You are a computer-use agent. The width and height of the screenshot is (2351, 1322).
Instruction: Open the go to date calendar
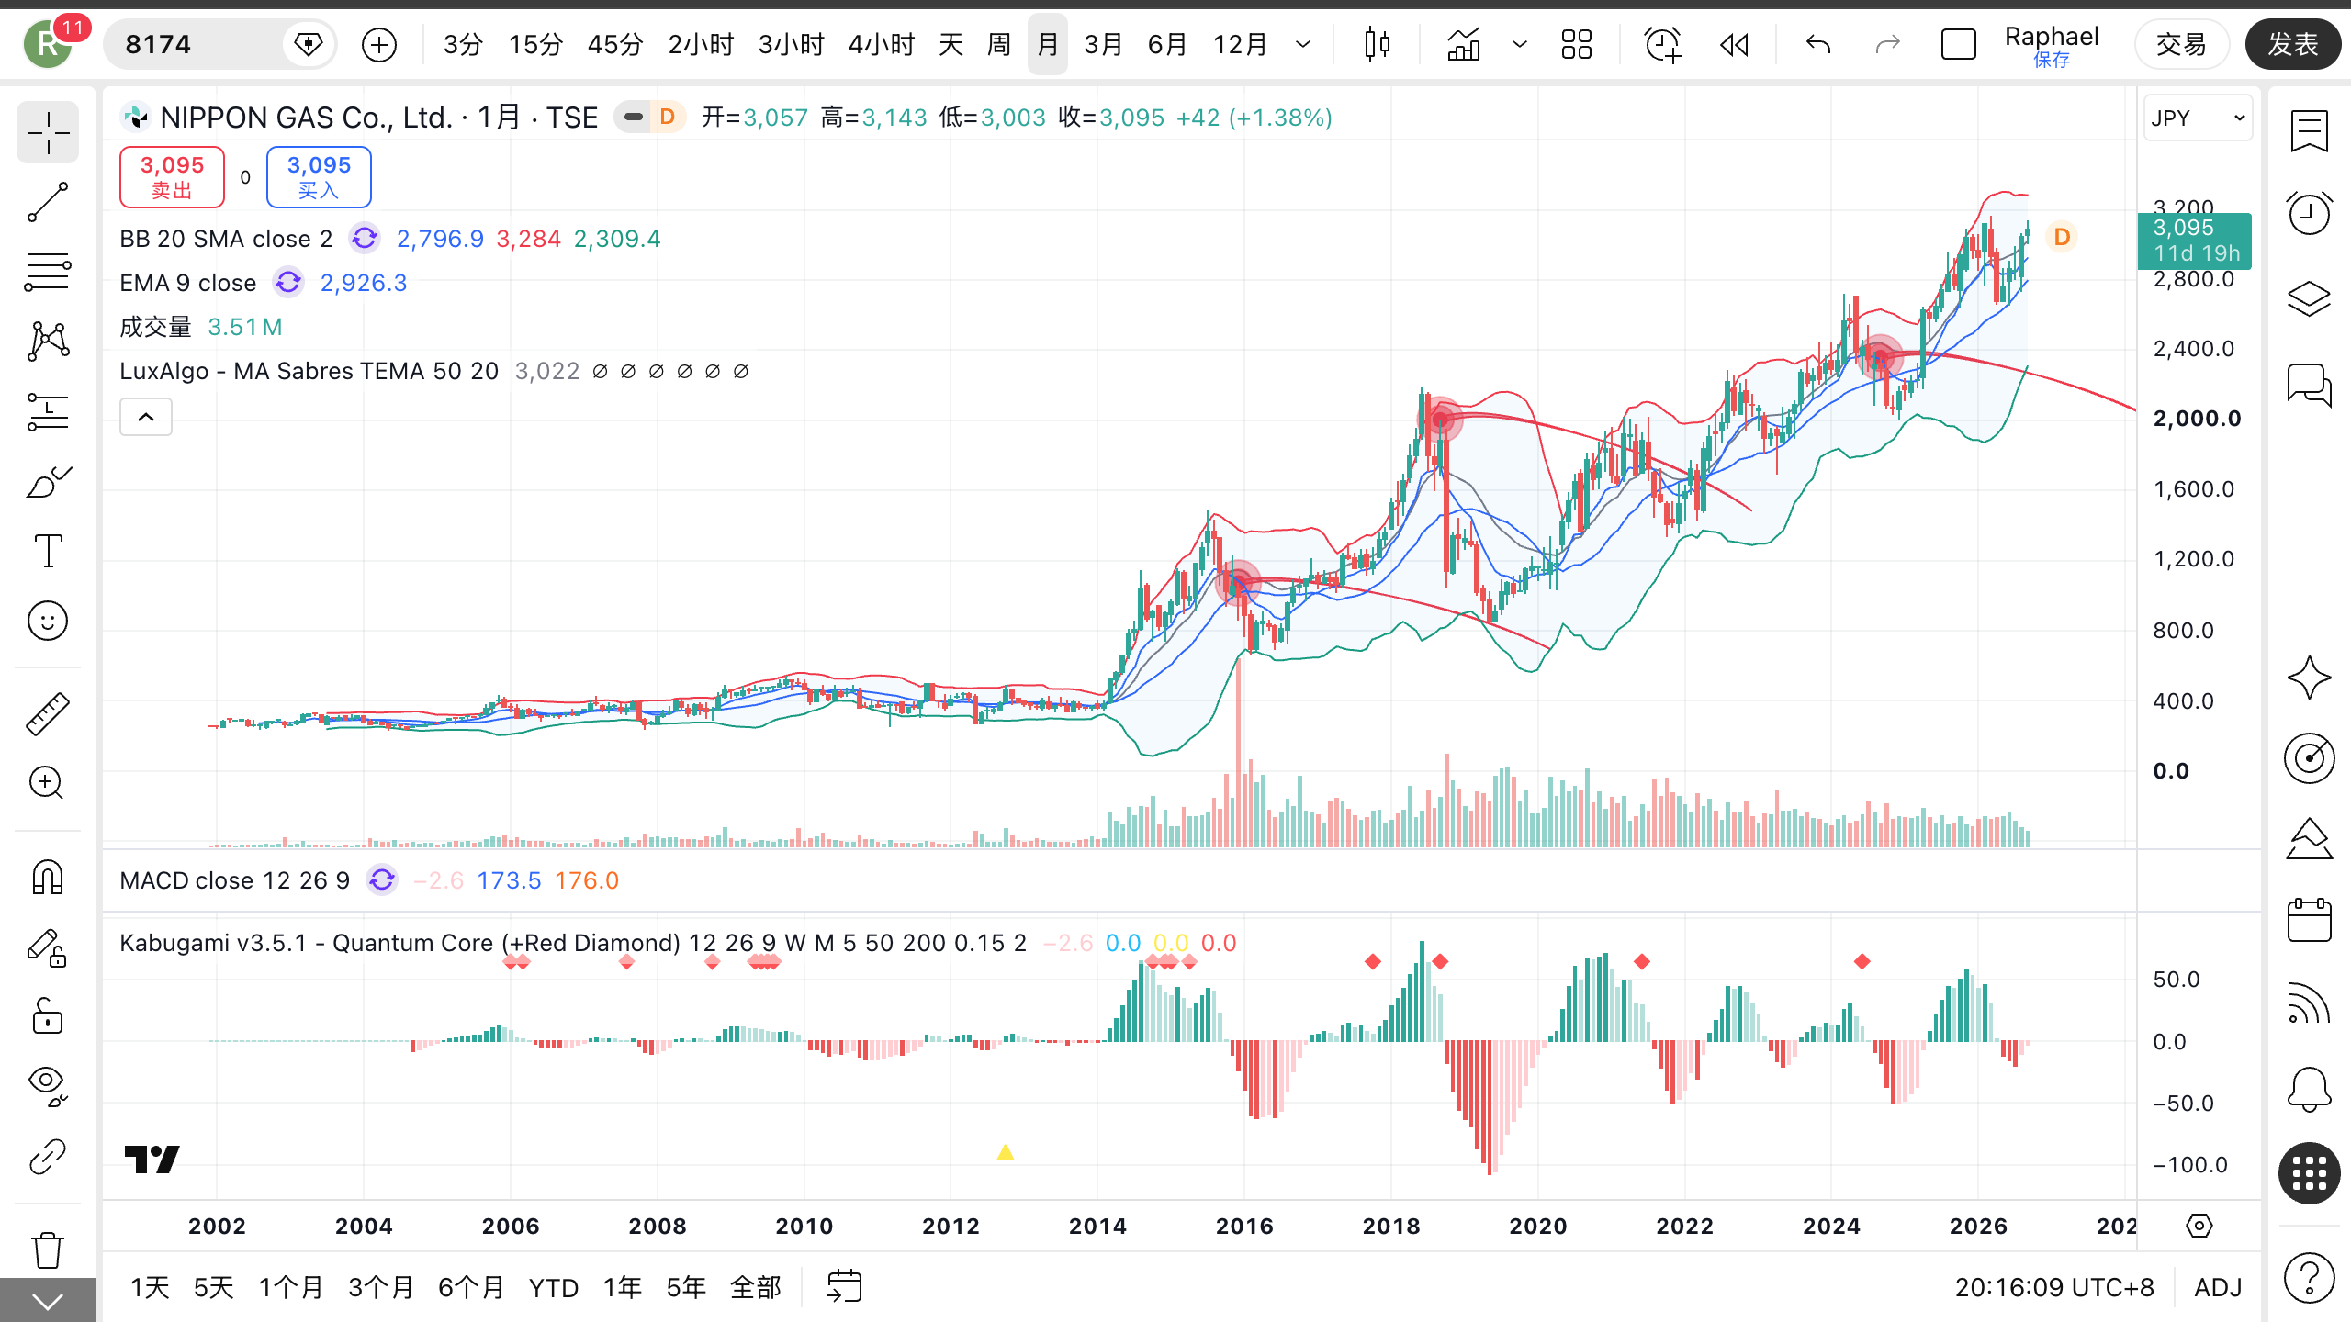[844, 1287]
